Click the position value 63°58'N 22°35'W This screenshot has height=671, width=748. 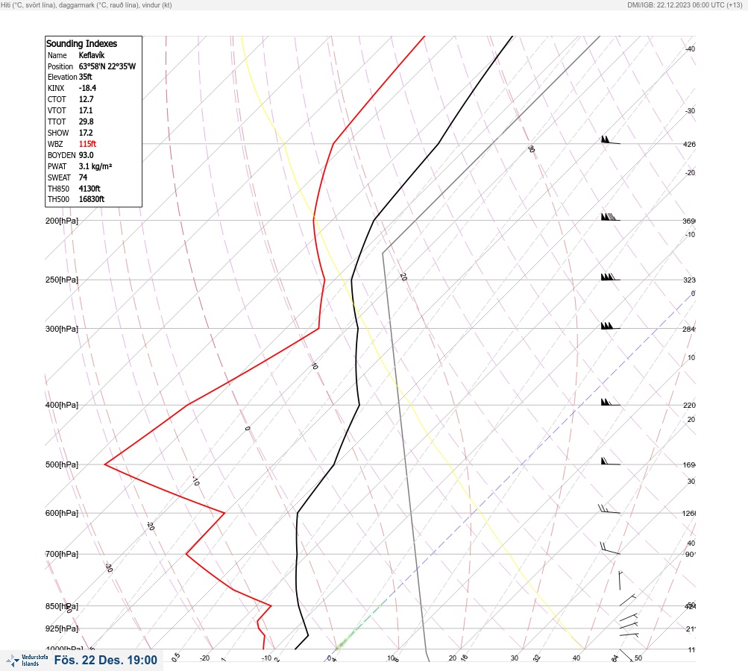(x=107, y=66)
